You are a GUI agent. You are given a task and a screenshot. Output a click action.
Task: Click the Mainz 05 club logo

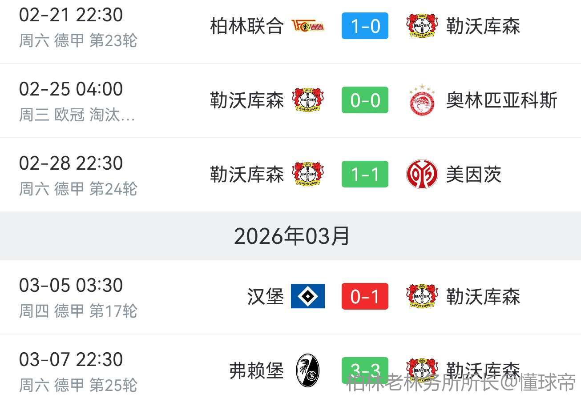[x=422, y=175]
